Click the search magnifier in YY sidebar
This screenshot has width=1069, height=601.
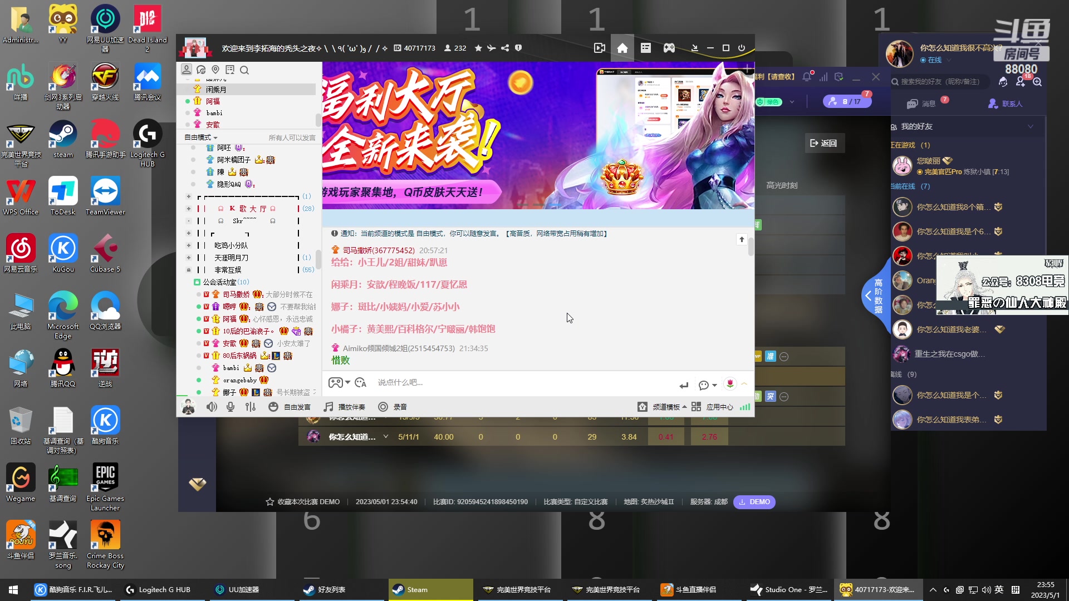(244, 70)
